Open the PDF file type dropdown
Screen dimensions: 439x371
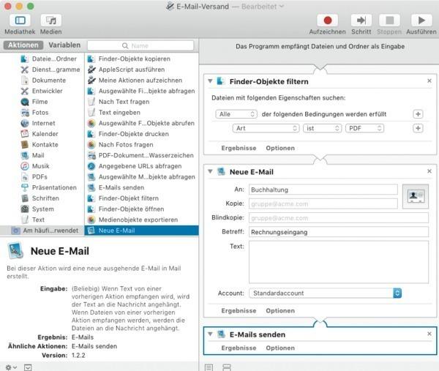(x=364, y=128)
